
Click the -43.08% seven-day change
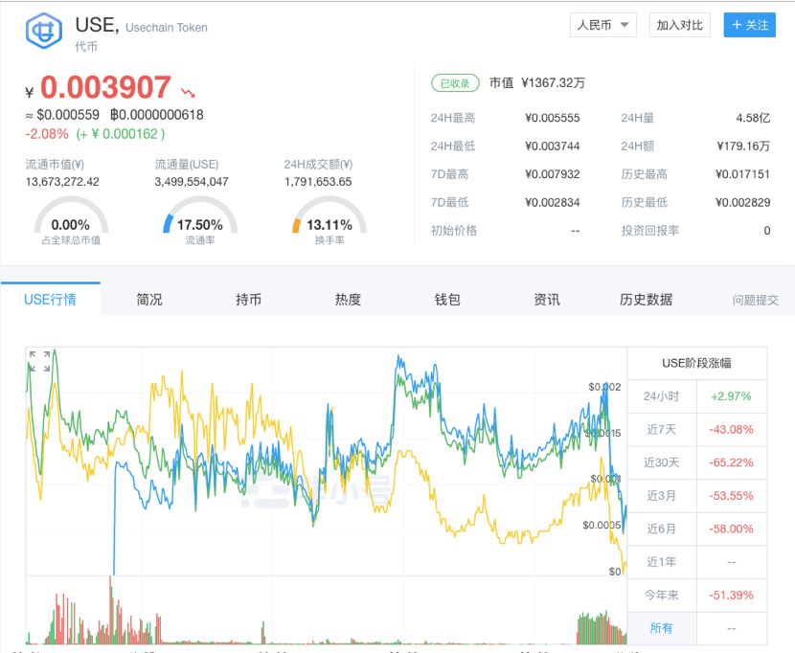pos(731,429)
